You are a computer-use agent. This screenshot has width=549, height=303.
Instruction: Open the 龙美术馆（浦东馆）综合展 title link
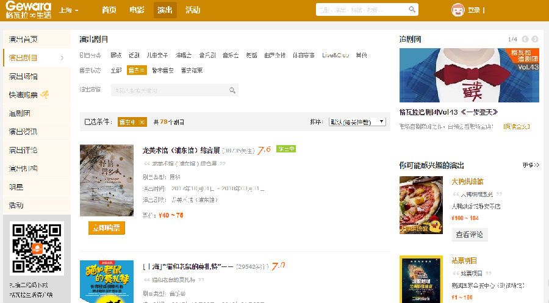(x=181, y=151)
